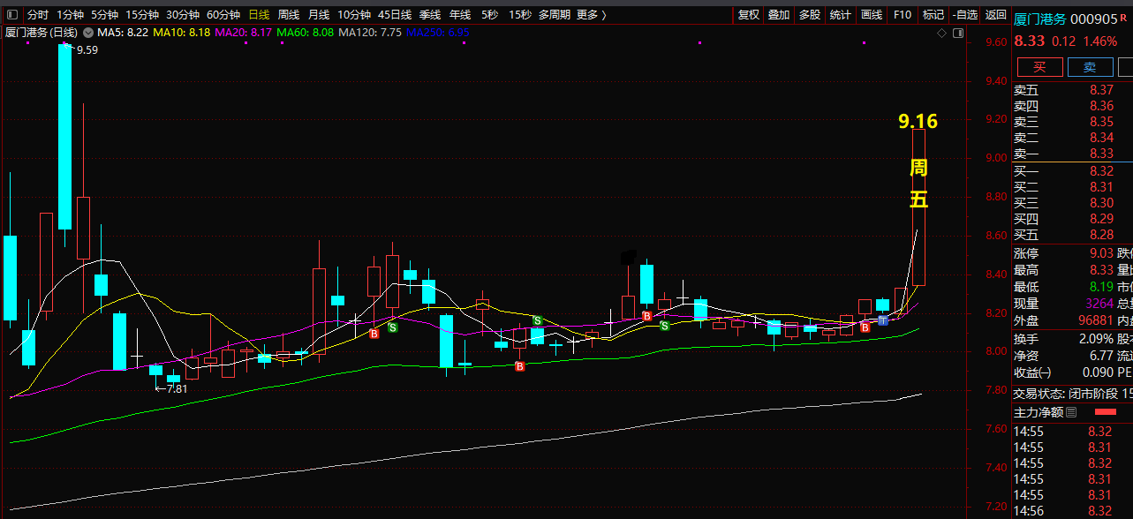Screen dimensions: 1133x519
Task: Switch to 分时 view
Action: [37, 15]
